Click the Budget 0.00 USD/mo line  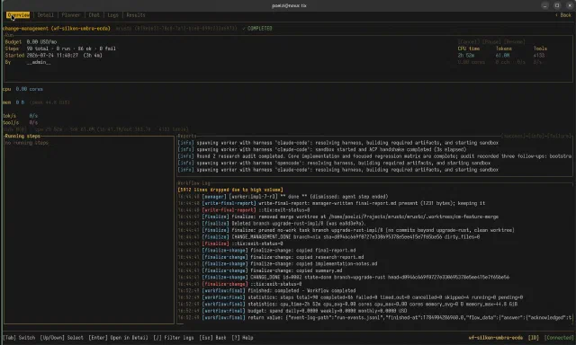(31, 42)
